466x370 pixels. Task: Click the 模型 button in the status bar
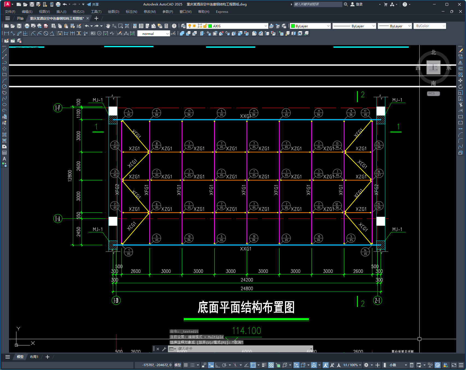point(178,365)
